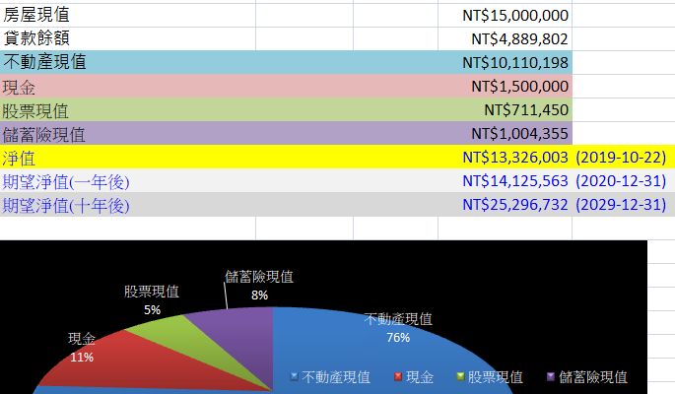The width and height of the screenshot is (675, 394).
Task: Select the purple 儲蓄險現值 pie slice
Action: (x=245, y=336)
